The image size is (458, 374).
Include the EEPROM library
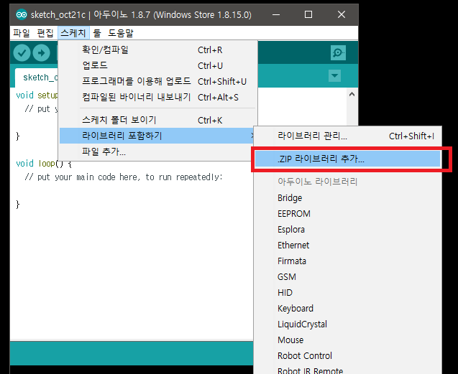(x=347, y=213)
